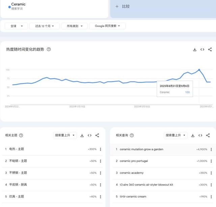Download the 相关查询 list

click(193, 135)
